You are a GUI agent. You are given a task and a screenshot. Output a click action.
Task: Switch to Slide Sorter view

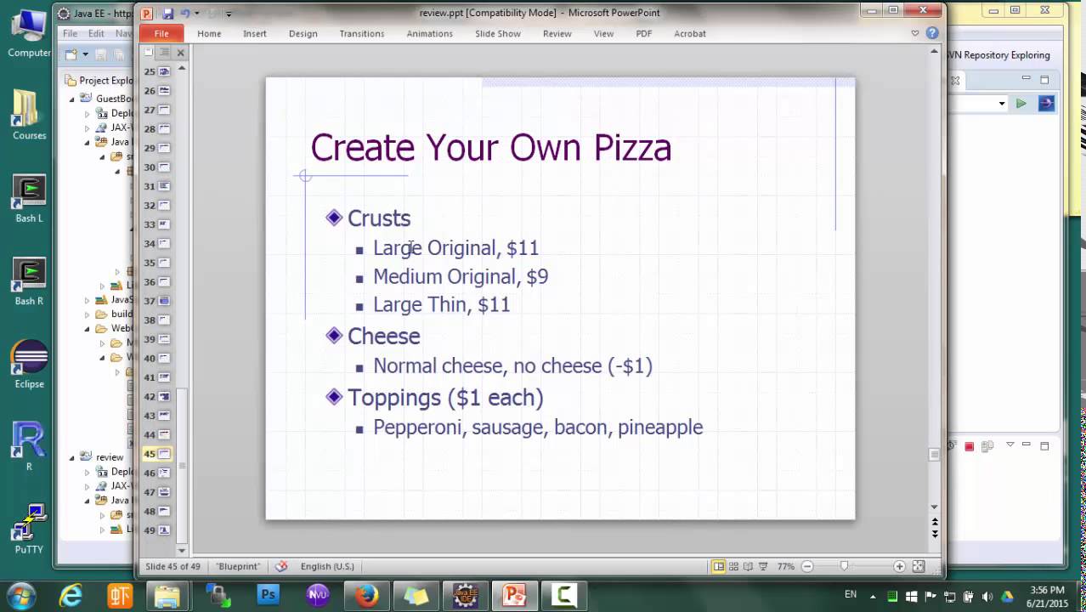[x=733, y=566]
